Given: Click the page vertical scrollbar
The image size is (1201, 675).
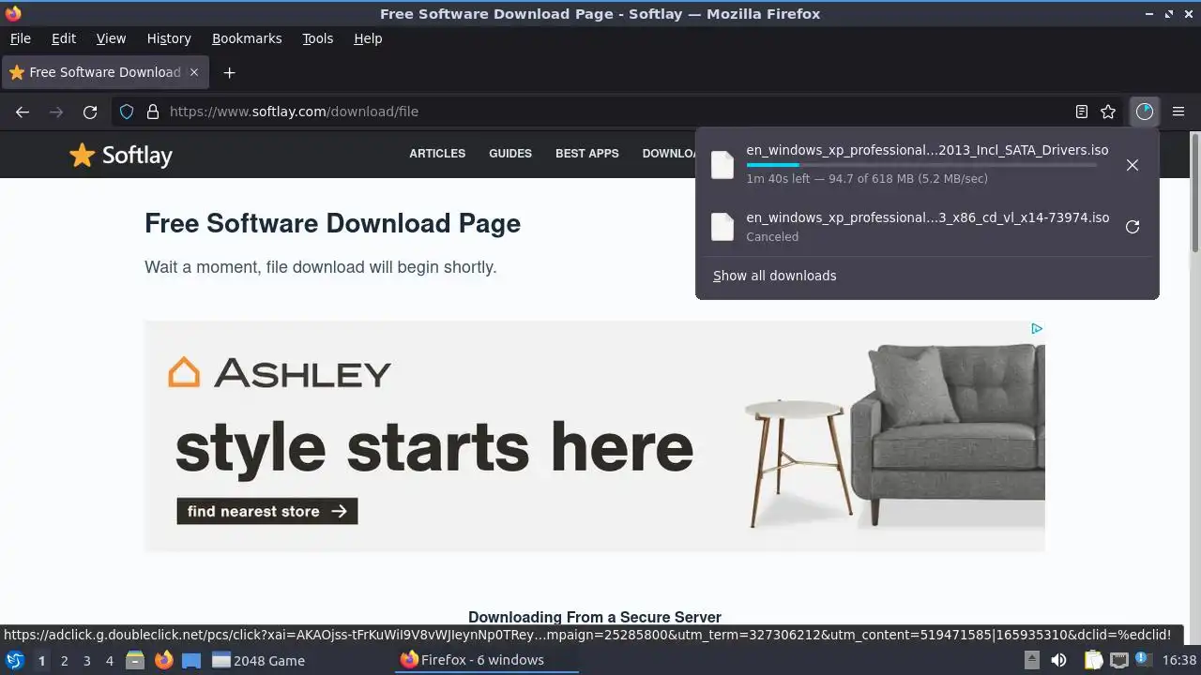Looking at the screenshot, I should pyautogui.click(x=1194, y=192).
